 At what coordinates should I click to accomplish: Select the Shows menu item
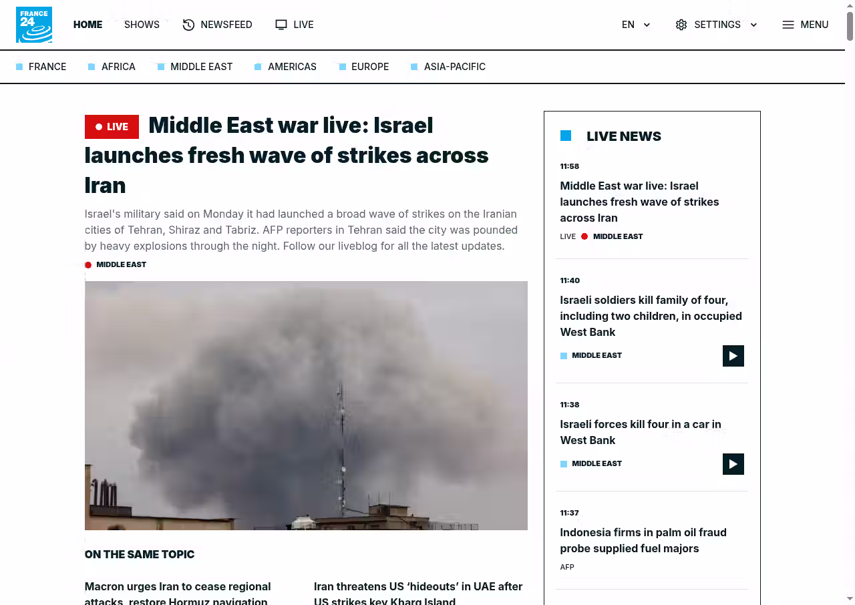click(x=142, y=25)
